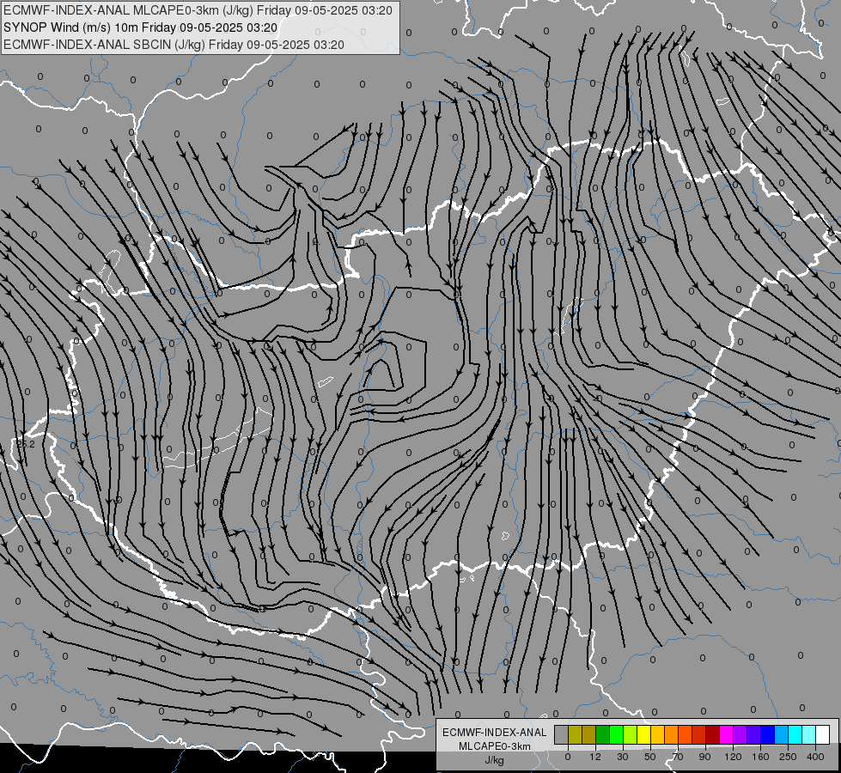Click the legend scale value 90

click(x=704, y=757)
